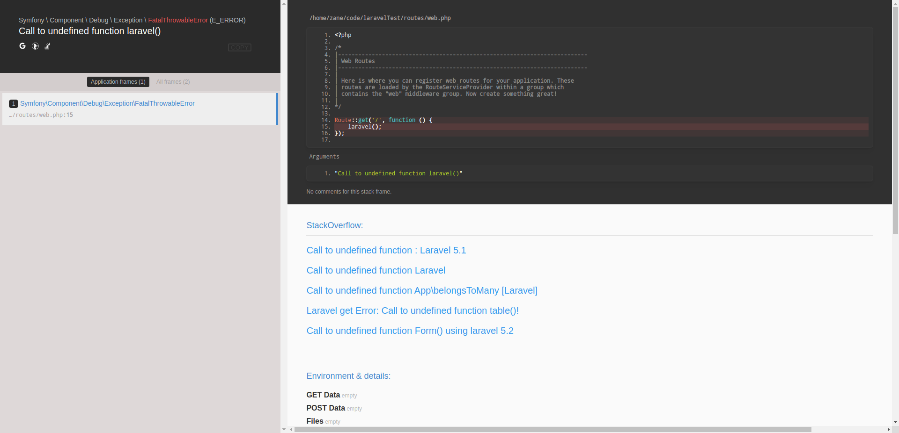Click the 'Environment & details:' heading
Viewport: 899px width, 433px height.
tap(348, 376)
